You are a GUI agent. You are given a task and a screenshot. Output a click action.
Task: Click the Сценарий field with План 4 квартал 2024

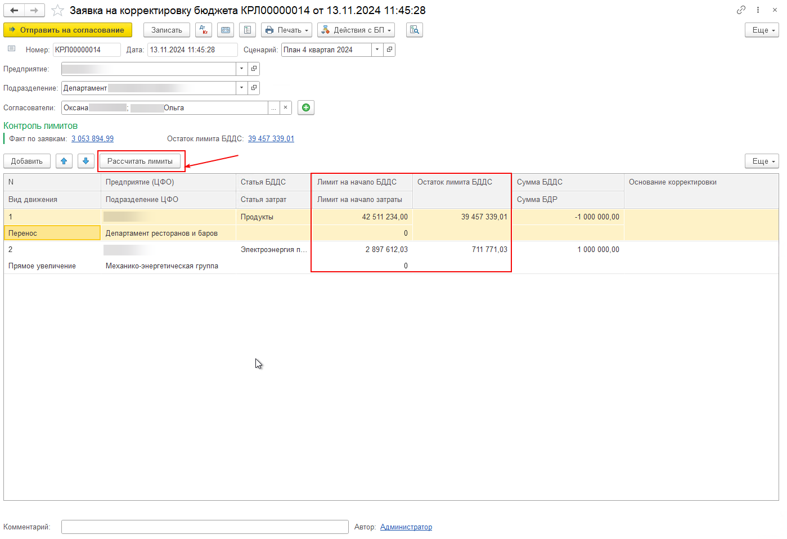click(326, 50)
